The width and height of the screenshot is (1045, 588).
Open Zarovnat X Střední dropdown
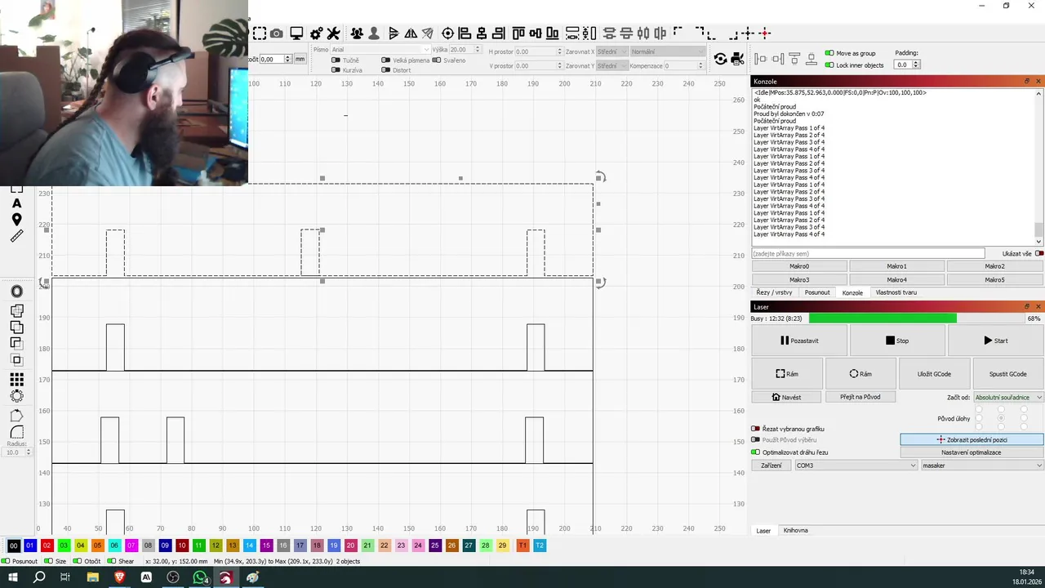point(611,51)
